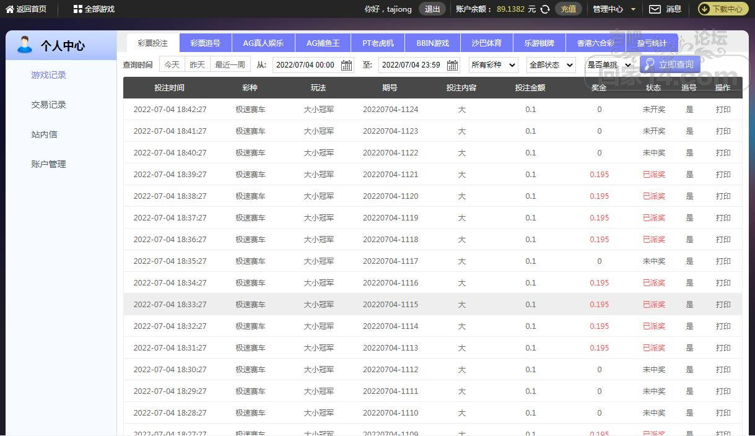Select the 交易记录 sidebar item

coord(48,105)
